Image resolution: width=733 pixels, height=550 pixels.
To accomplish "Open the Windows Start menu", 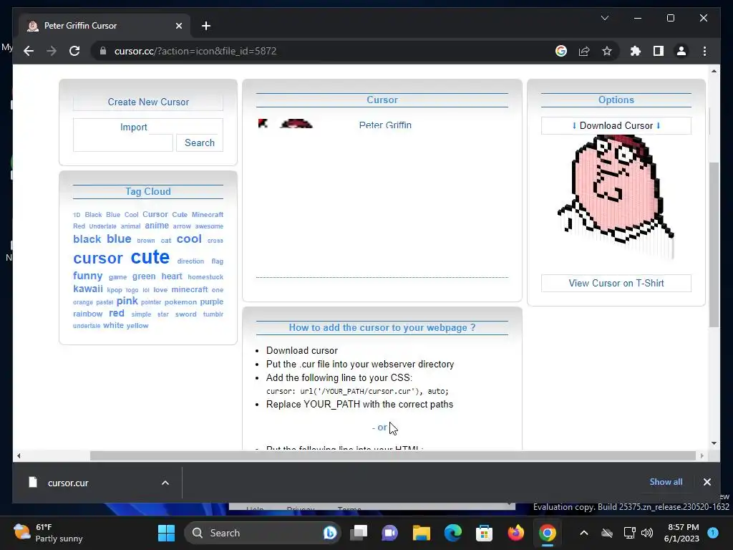I will pos(166,533).
